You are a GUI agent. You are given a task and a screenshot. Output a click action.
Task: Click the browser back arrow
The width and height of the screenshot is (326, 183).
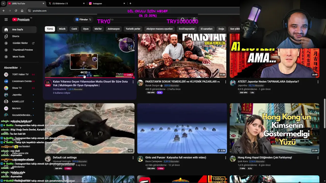[x=4, y=11]
